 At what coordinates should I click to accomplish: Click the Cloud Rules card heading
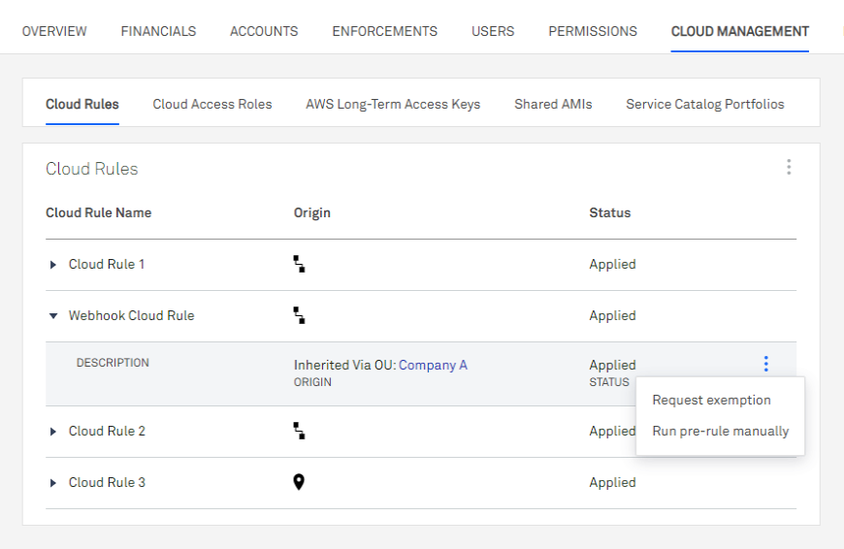point(91,169)
